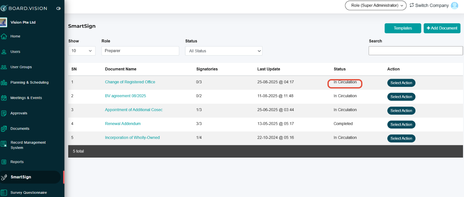Click the Role field showing Preparer
Viewport: 464px width, 197px height.
[140, 51]
